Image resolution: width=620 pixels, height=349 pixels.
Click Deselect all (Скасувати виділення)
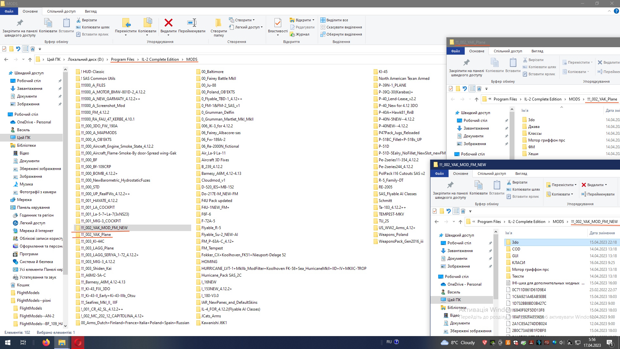tap(344, 27)
